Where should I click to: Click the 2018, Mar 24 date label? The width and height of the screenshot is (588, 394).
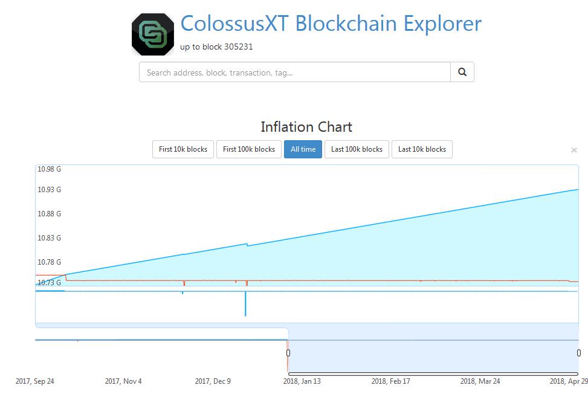(x=480, y=381)
